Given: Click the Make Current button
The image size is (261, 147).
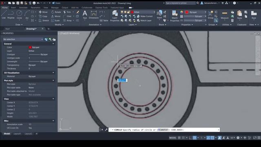Looking at the screenshot, I should pyautogui.click(x=145, y=16).
